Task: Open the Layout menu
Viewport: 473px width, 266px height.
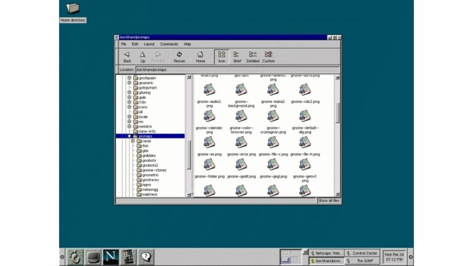Action: [x=149, y=44]
